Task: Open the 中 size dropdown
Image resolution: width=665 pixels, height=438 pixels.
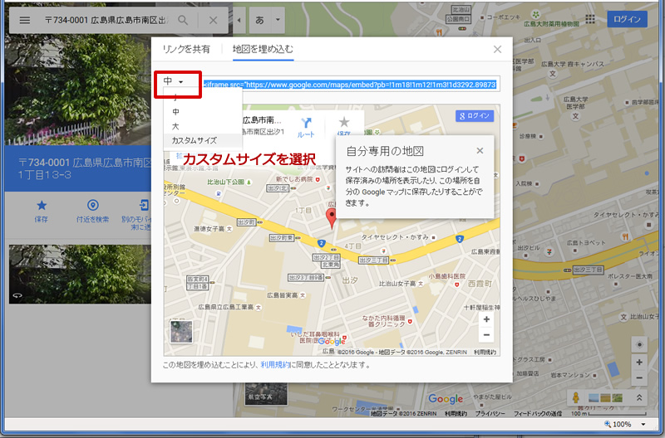Action: tap(174, 81)
